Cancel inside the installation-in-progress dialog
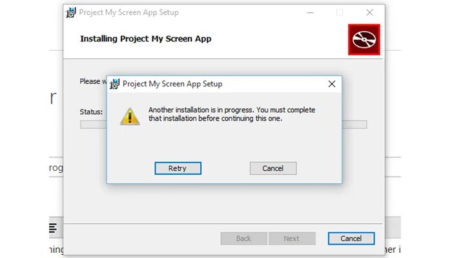Screen dimensions: 452x258 coord(273,168)
